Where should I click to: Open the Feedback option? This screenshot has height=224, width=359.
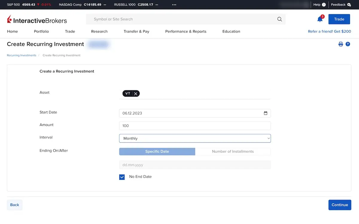(x=341, y=5)
